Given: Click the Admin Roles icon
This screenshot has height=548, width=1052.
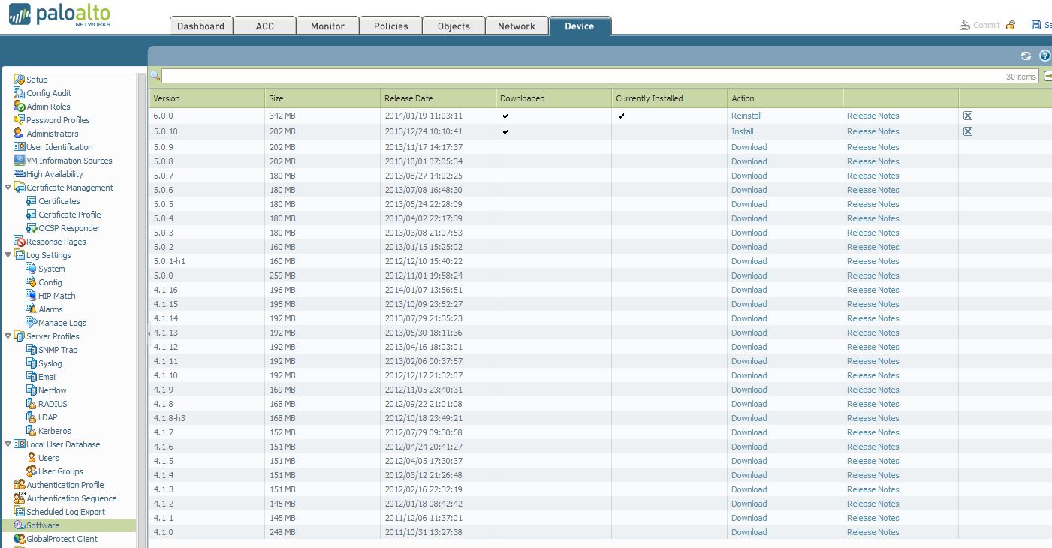Looking at the screenshot, I should (20, 107).
